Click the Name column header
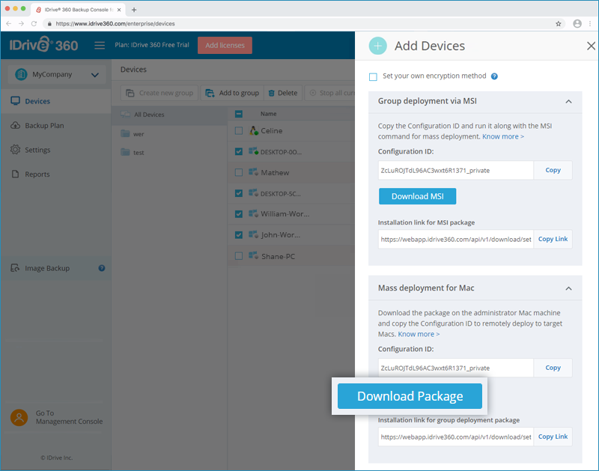Image resolution: width=599 pixels, height=471 pixels. pyautogui.click(x=269, y=114)
